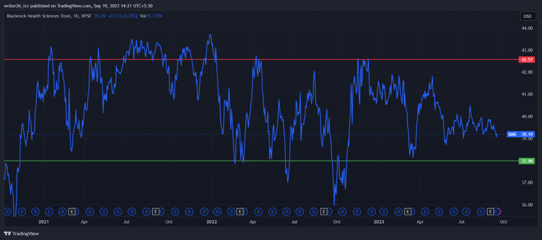The image size is (542, 240).
Task: Click the Oct label just before 2023
Action: 337,222
